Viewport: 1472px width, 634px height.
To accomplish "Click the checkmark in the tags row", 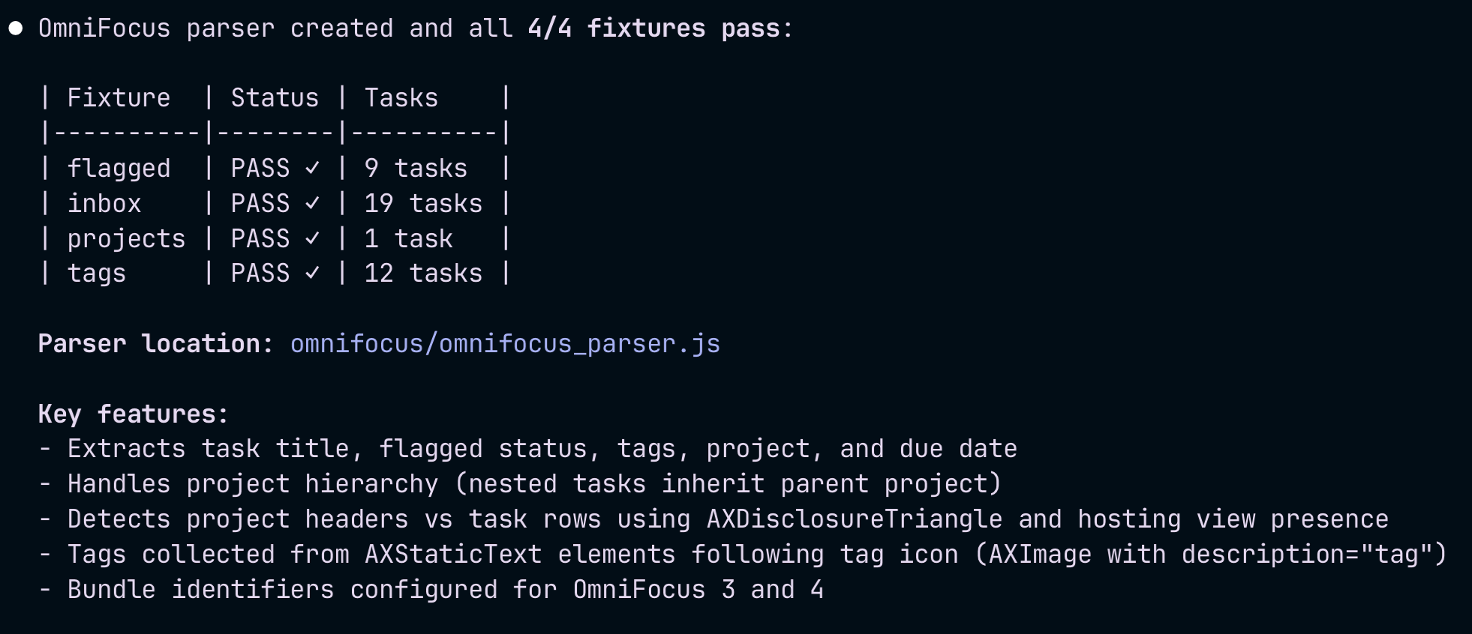I will [312, 273].
